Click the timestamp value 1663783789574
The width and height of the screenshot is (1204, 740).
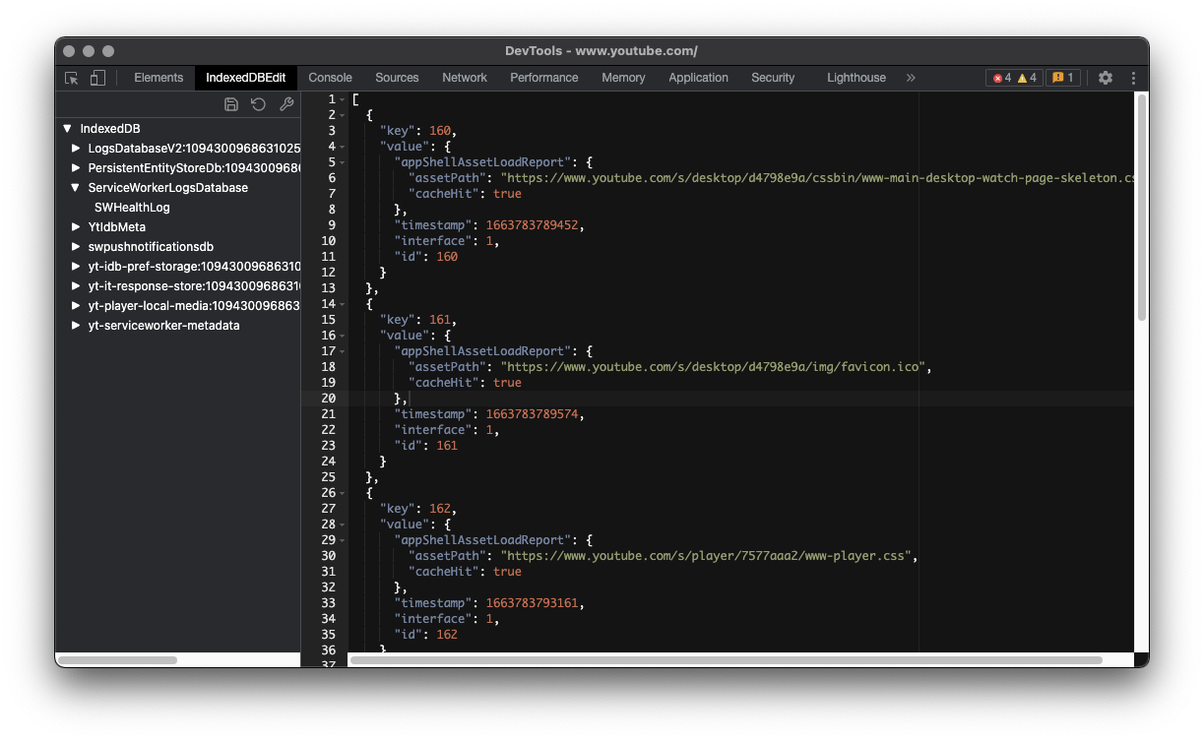[x=533, y=414]
